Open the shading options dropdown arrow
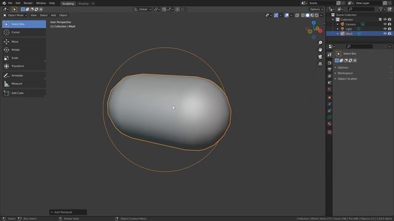This screenshot has width=394, height=221. tap(321, 15)
